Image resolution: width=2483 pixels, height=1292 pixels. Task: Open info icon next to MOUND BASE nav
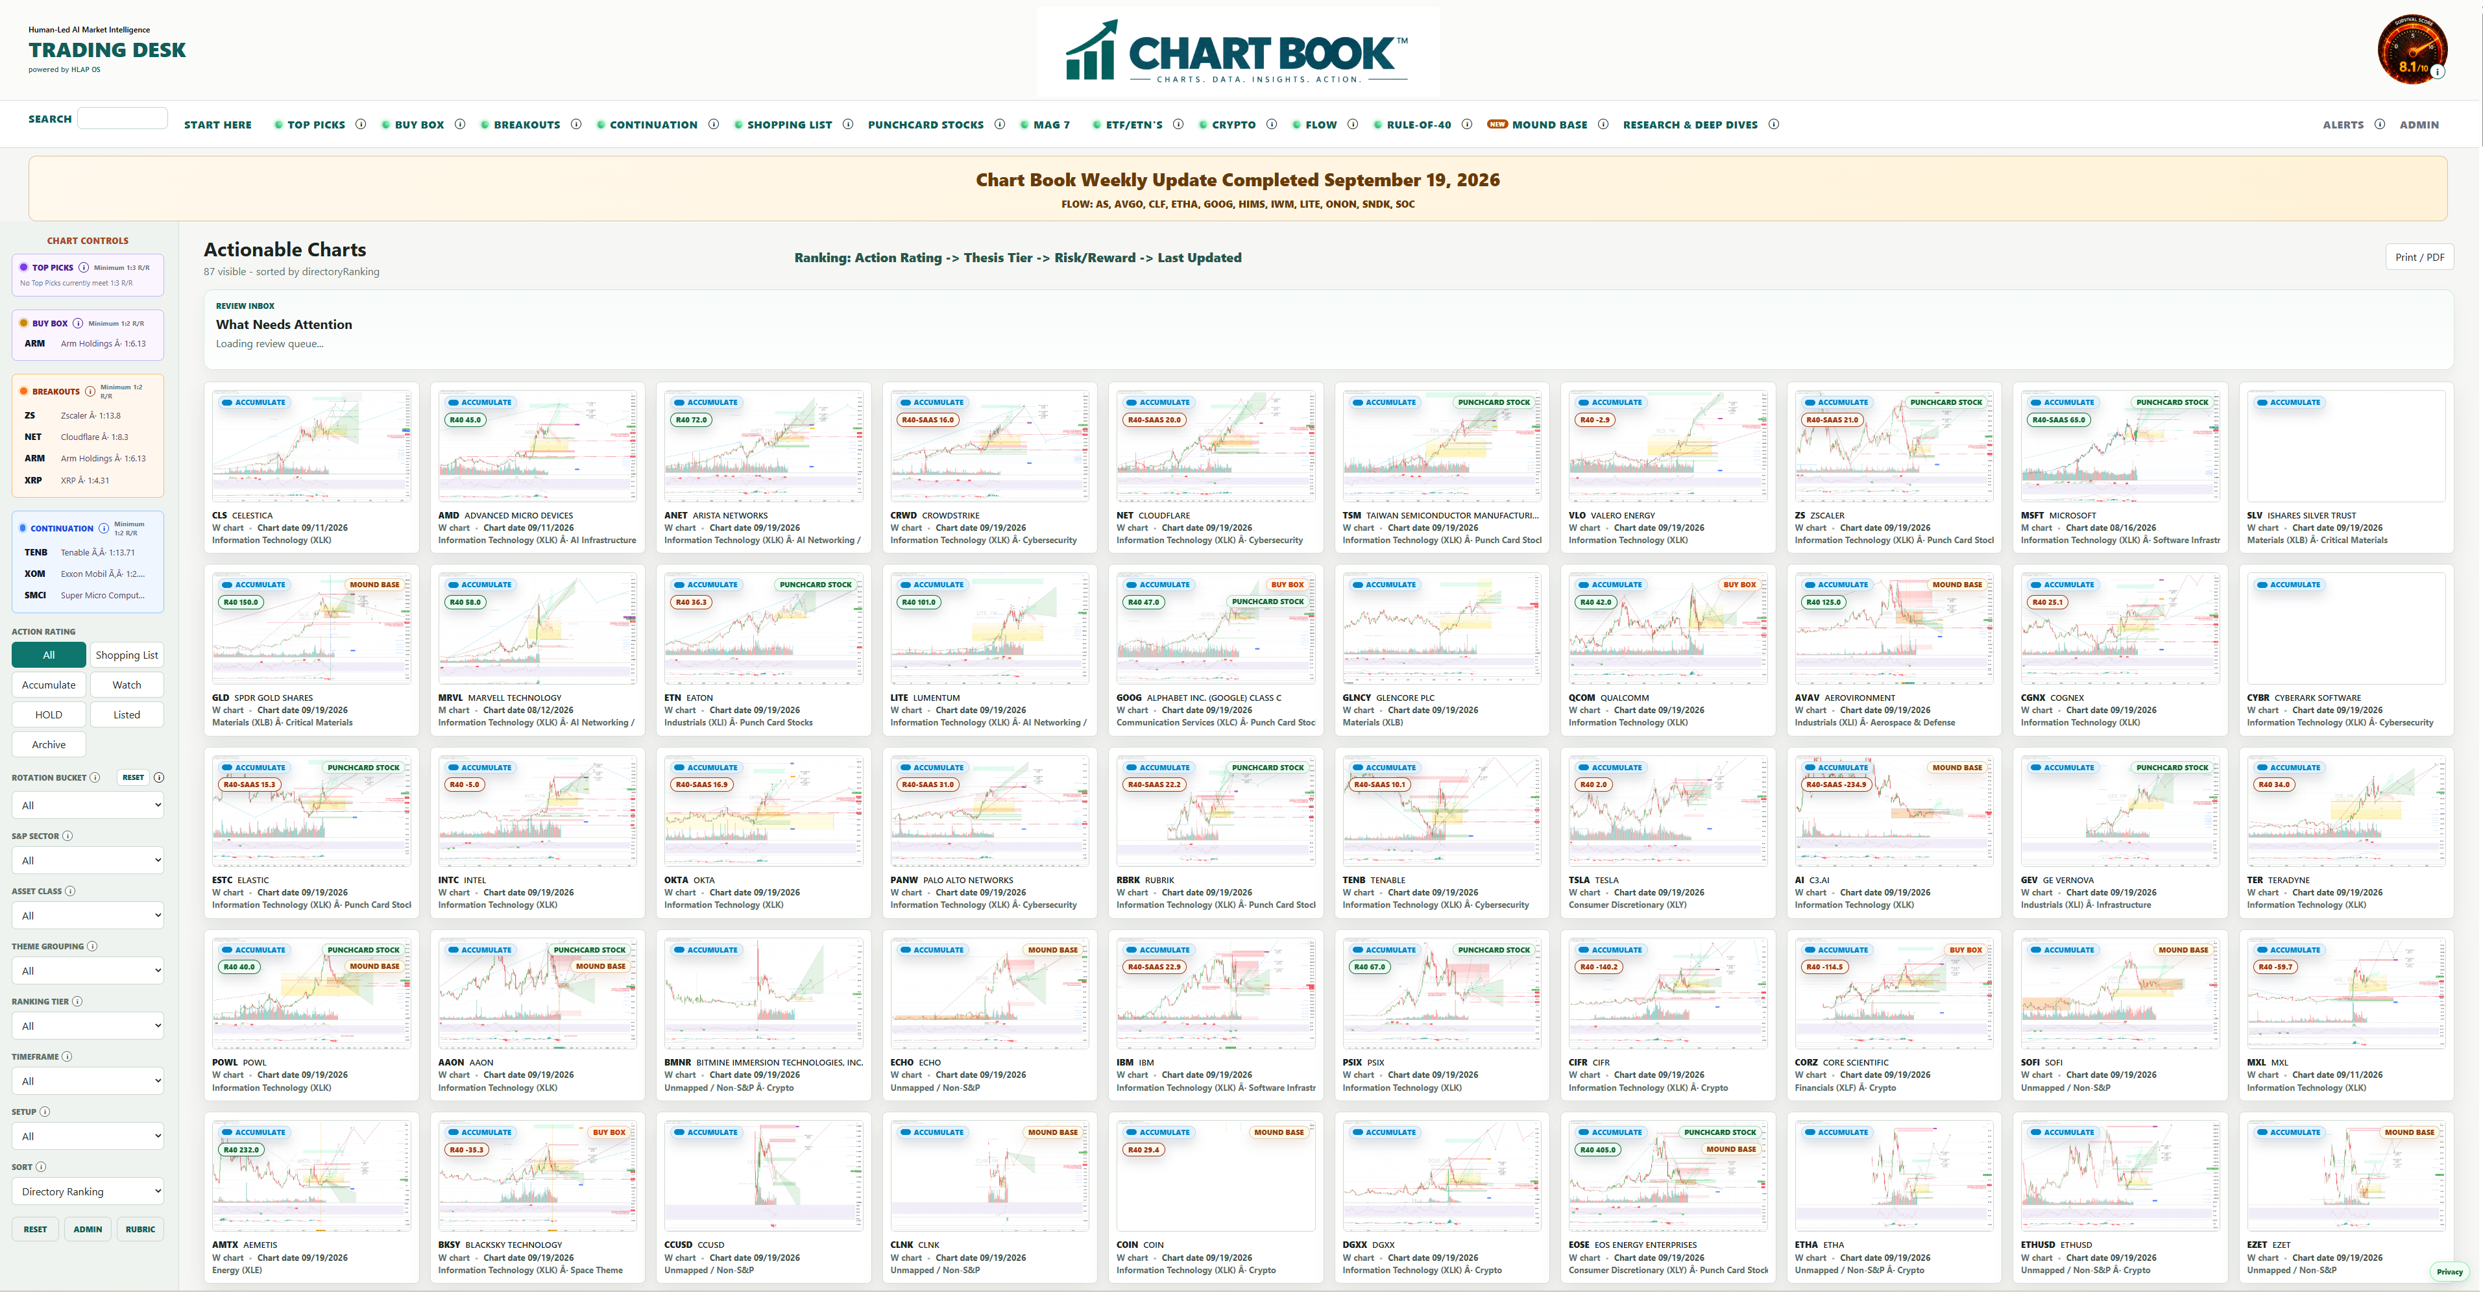click(x=1603, y=125)
